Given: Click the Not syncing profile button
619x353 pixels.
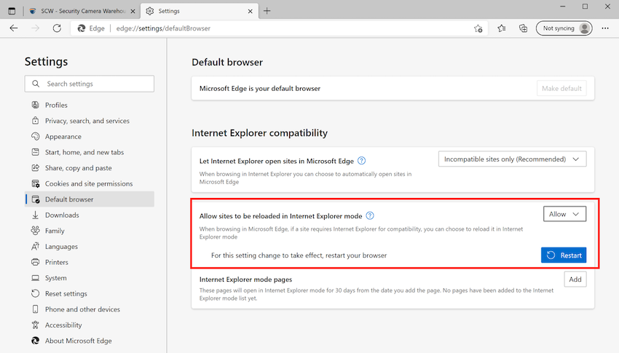Looking at the screenshot, I should point(564,28).
